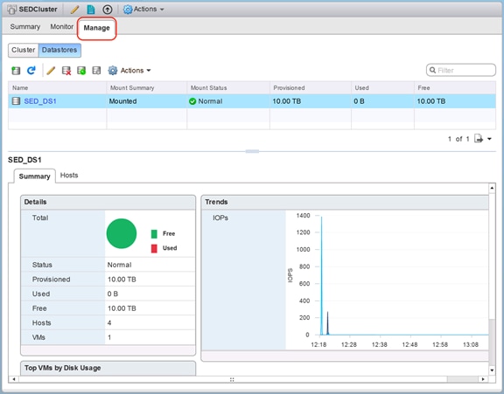Viewport: 504px width, 394px height.
Task: Select the Manage tab
Action: point(96,28)
